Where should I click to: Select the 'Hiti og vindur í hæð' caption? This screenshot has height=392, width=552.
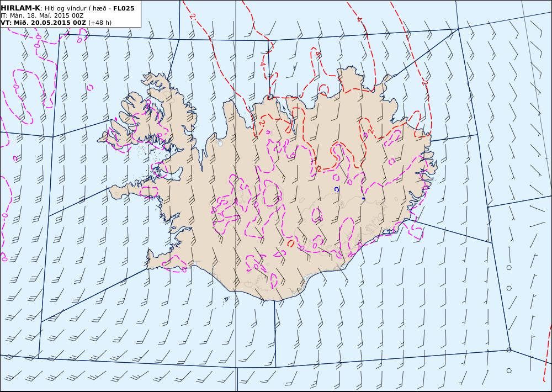(x=75, y=8)
